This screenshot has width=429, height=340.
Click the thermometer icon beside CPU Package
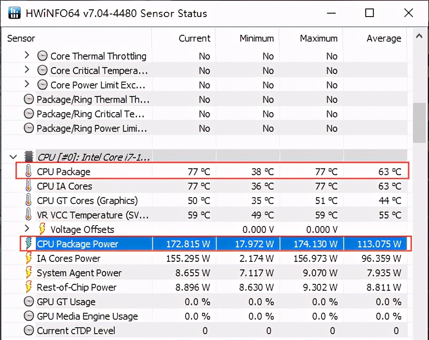click(28, 172)
